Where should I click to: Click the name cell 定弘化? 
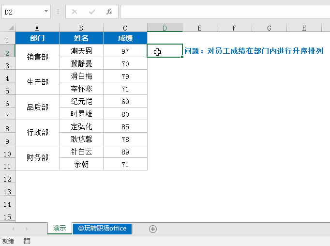(81, 126)
